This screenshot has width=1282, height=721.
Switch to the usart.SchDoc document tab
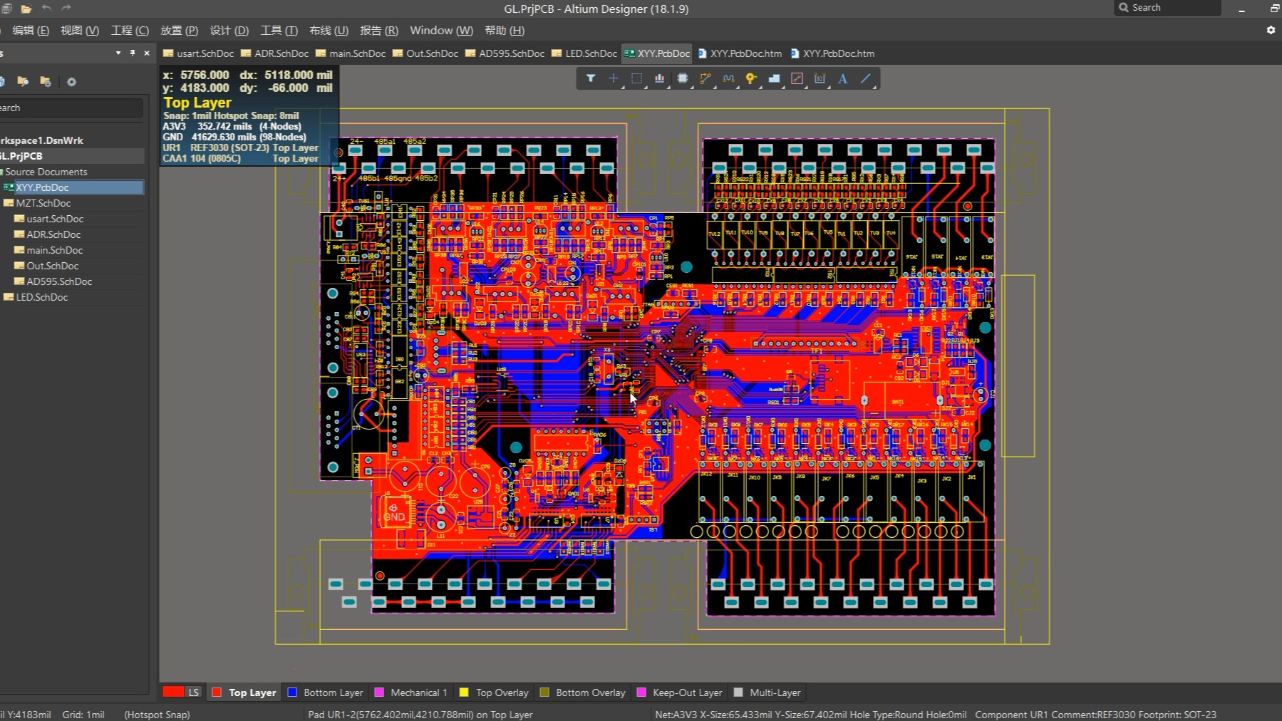[x=198, y=53]
